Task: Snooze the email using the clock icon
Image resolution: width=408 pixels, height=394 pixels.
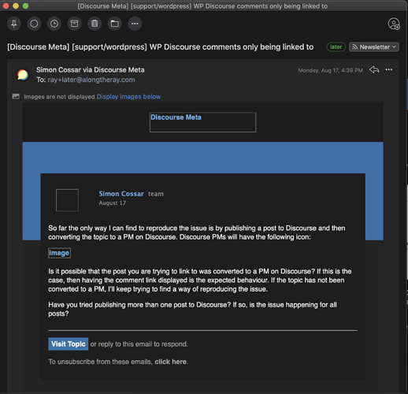Action: 54,24
